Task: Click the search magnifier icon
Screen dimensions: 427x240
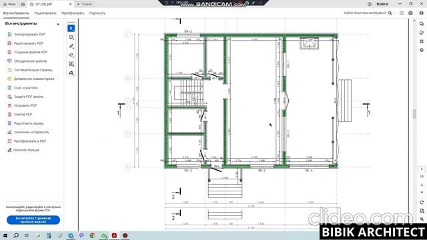Action: pyautogui.click(x=390, y=13)
